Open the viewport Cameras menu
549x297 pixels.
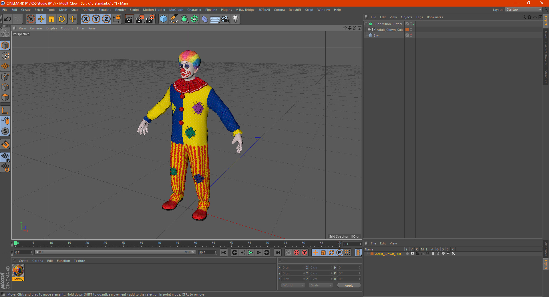click(x=36, y=28)
